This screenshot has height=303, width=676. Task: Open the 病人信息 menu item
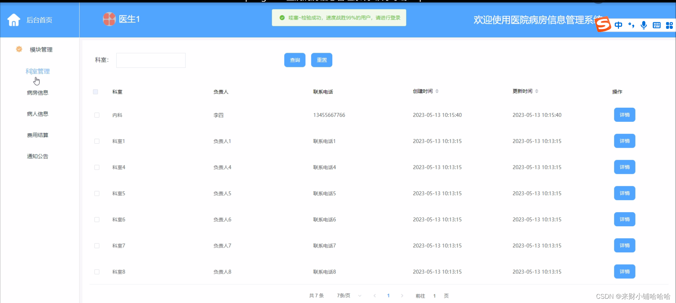click(x=38, y=114)
